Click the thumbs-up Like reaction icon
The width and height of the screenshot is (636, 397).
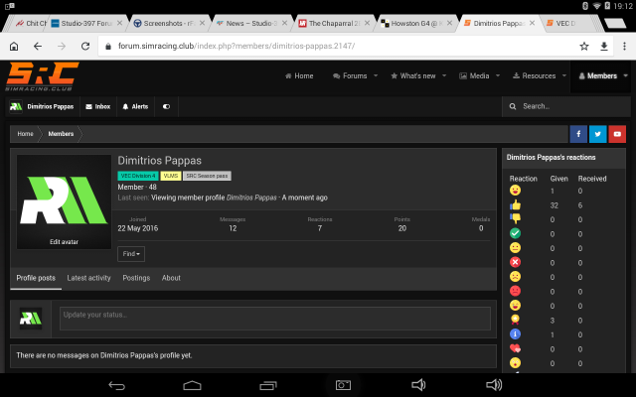(515, 205)
